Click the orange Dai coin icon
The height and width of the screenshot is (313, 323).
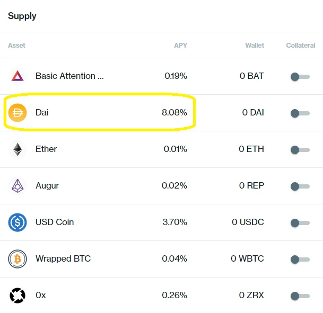click(x=18, y=113)
